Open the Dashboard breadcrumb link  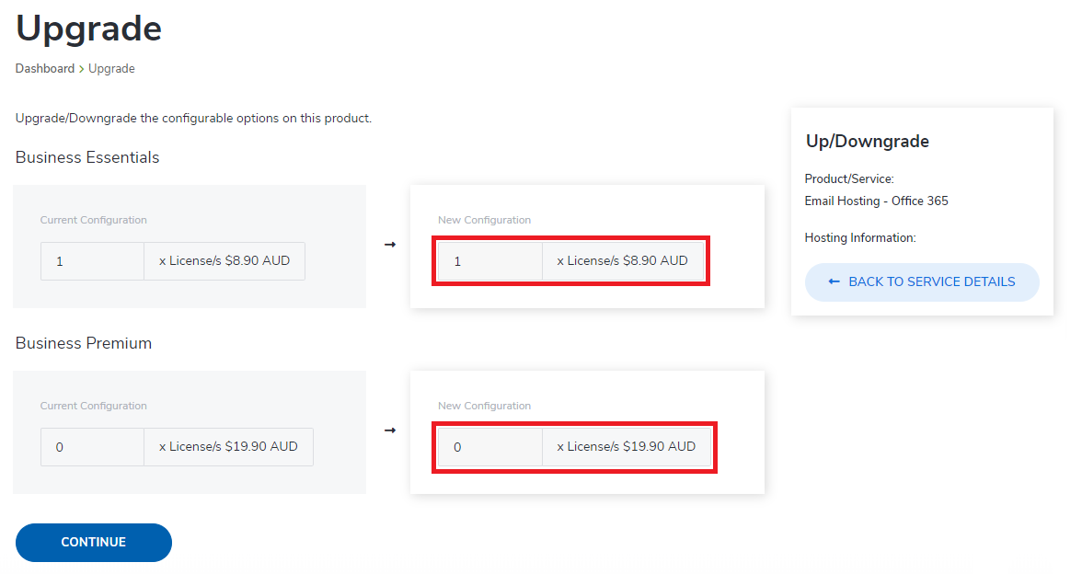pyautogui.click(x=45, y=68)
